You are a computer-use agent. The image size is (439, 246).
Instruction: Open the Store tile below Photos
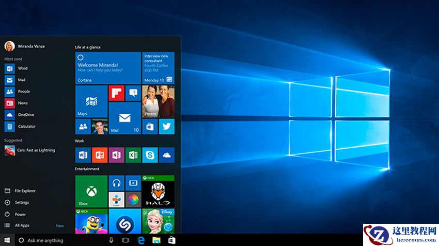pyautogui.click(x=150, y=127)
